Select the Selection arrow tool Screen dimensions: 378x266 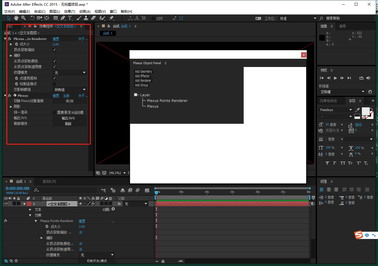[9, 18]
